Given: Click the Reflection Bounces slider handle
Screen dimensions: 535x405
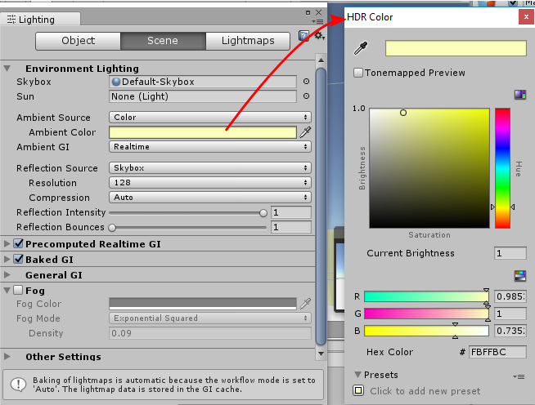Looking at the screenshot, I should (x=112, y=228).
